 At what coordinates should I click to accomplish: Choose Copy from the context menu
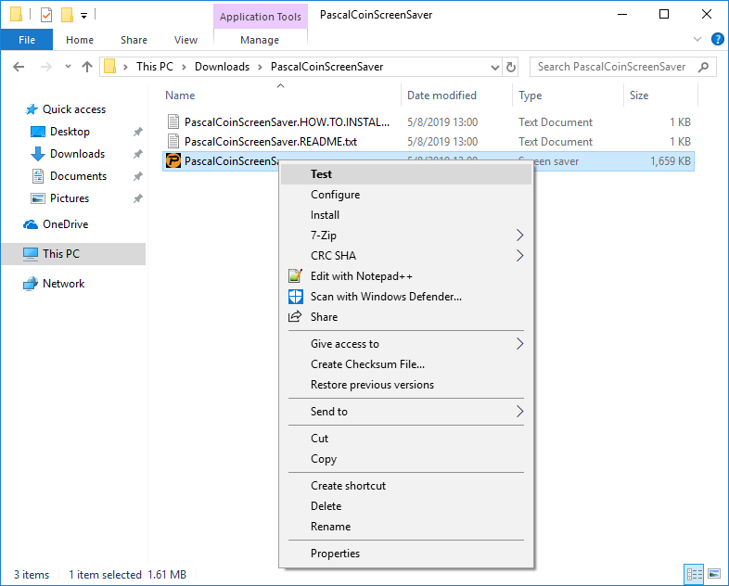(406, 459)
